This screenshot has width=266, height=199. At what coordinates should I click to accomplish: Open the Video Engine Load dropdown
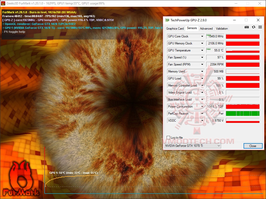coord(202,92)
